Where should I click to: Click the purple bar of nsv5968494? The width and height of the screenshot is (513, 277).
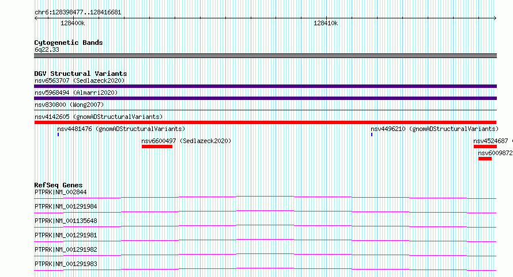(x=265, y=98)
